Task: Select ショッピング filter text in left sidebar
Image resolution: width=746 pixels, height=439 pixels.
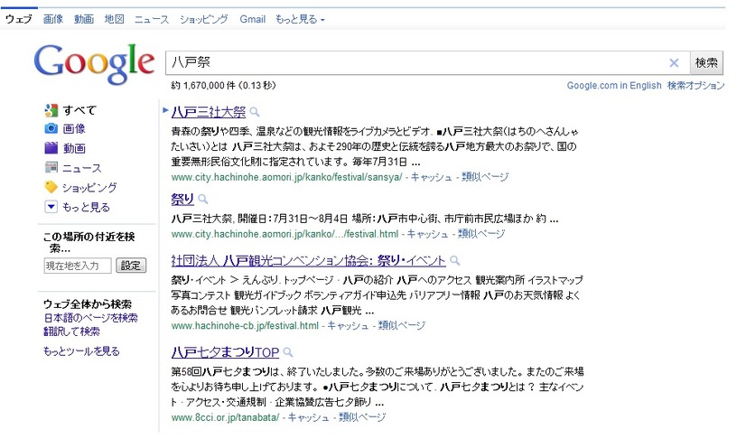Action: [x=89, y=187]
